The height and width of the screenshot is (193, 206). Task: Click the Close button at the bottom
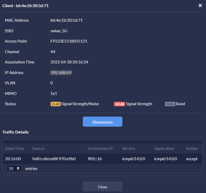click(x=103, y=186)
